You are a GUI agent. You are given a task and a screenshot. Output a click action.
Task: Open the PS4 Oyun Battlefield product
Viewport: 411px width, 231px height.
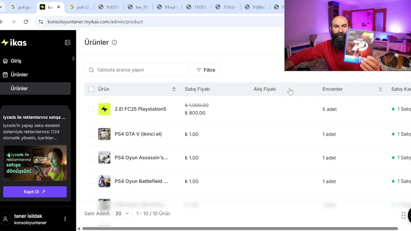pyautogui.click(x=141, y=181)
